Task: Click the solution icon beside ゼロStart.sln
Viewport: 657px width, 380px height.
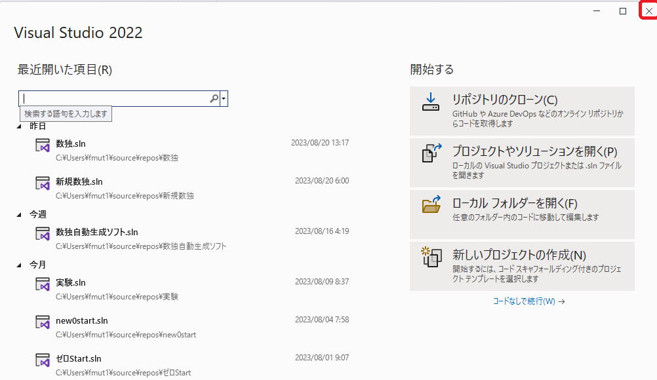Action: pos(43,360)
